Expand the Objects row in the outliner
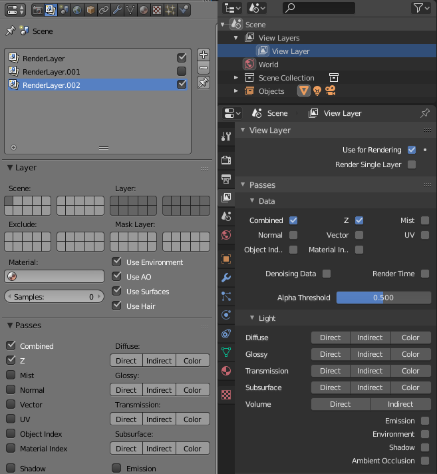Viewport: 437px width, 474px height. 236,91
